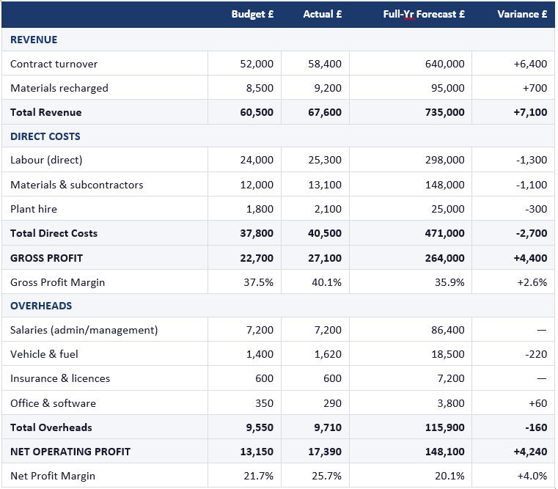This screenshot has height=489, width=558.
Task: Select Vehicle & fuel actual value 1,620
Action: coord(328,354)
